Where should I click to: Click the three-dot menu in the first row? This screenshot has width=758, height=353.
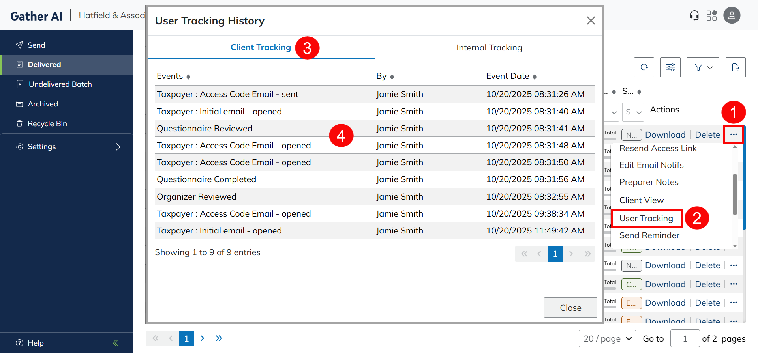point(734,134)
